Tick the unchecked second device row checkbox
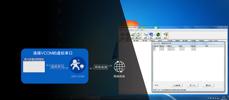This screenshot has height=100, width=229. point(154,50)
